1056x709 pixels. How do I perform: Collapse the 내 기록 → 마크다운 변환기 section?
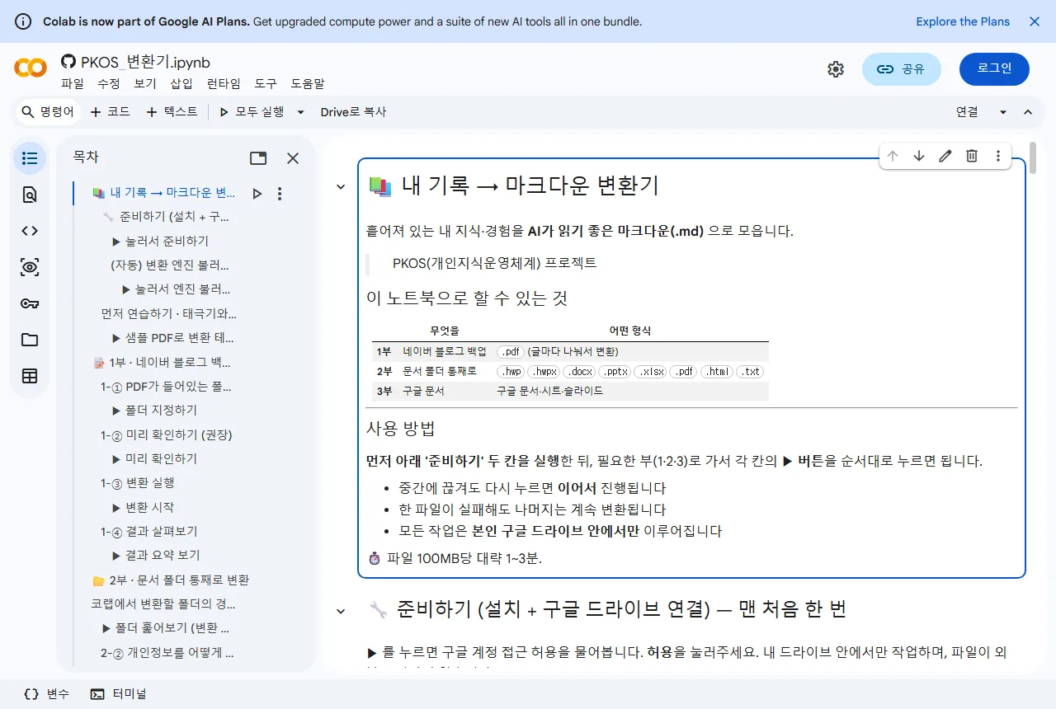341,187
